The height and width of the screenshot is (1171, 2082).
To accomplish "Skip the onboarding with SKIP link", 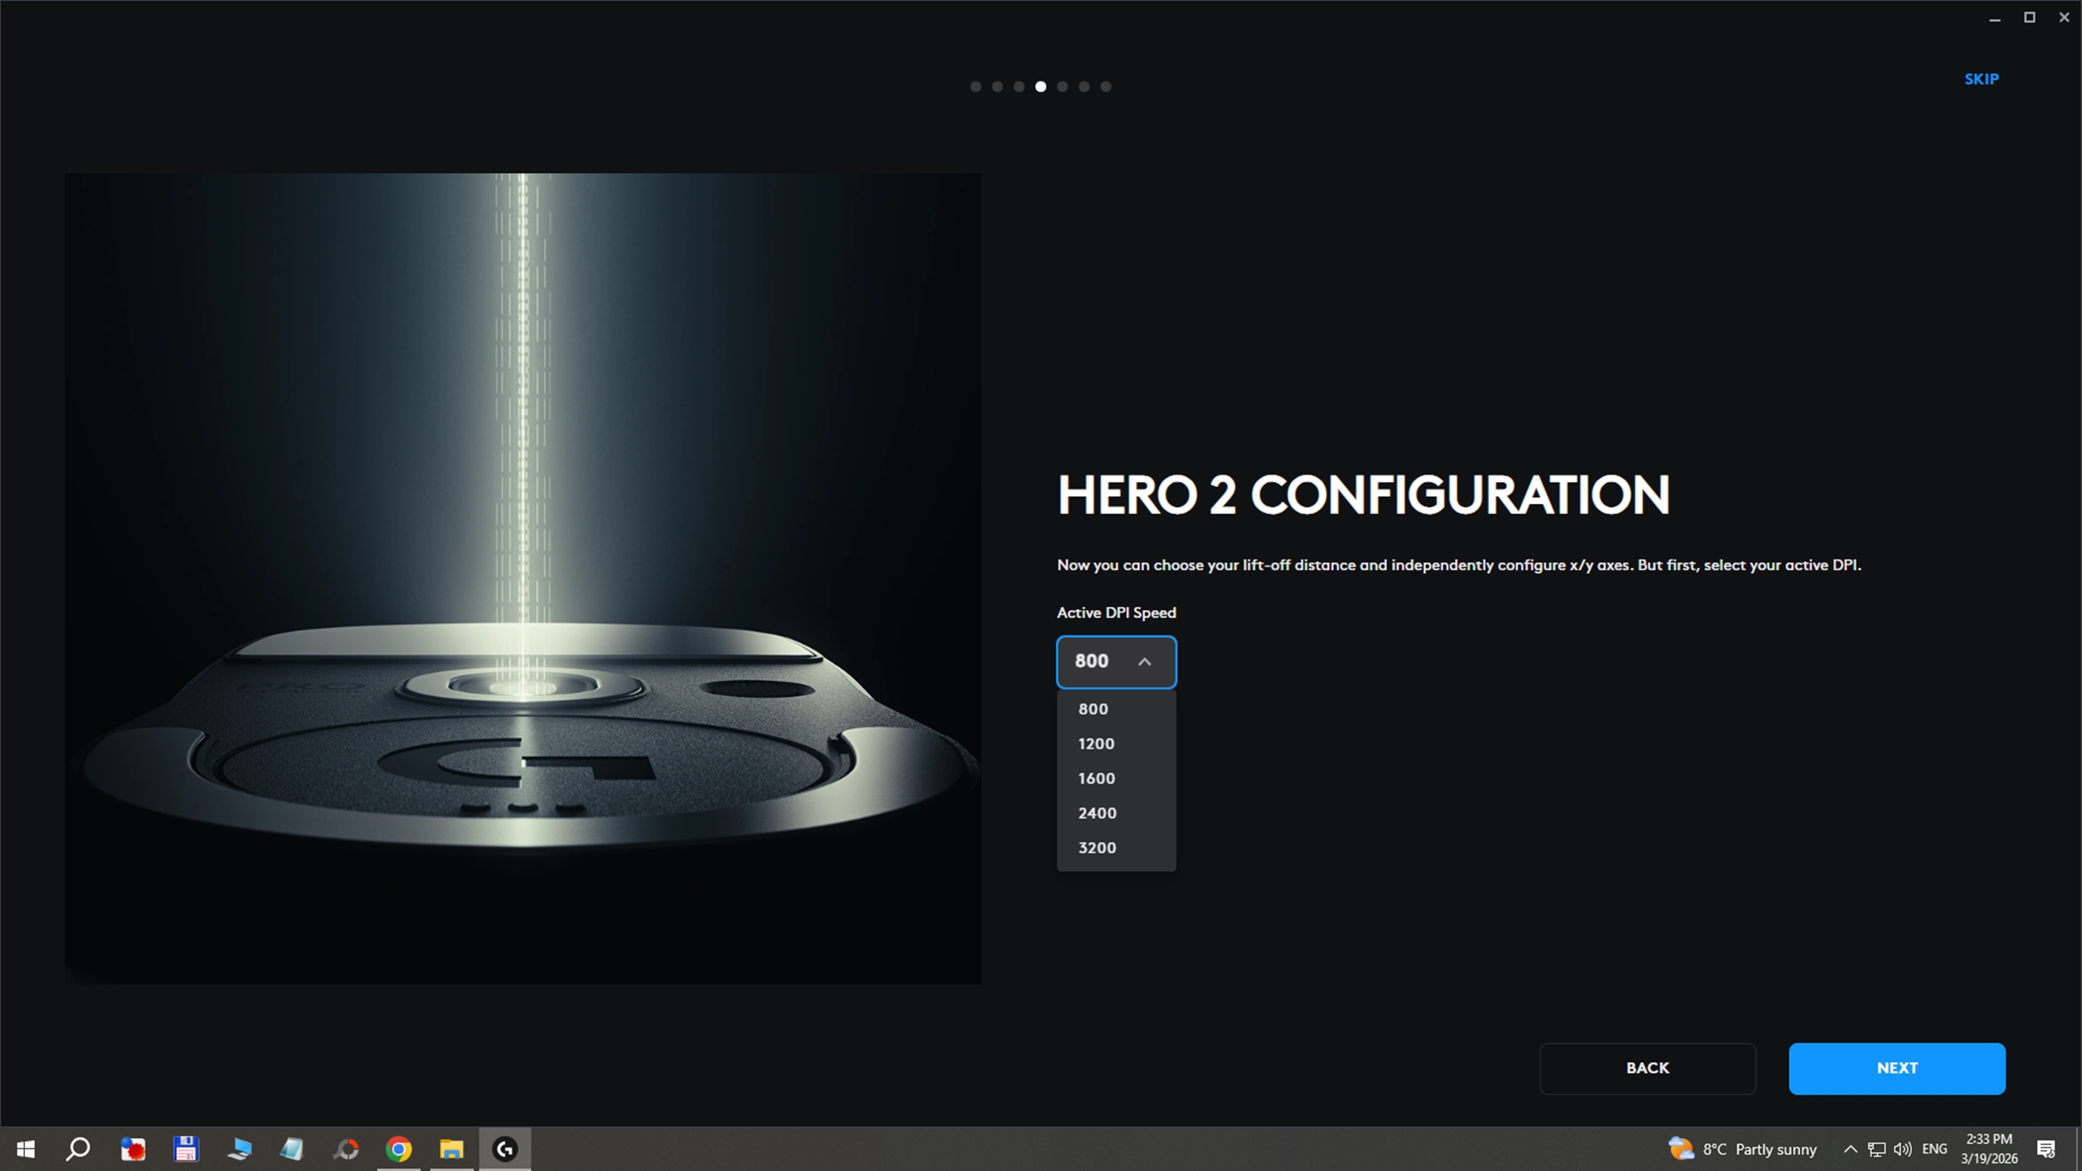I will point(1981,79).
